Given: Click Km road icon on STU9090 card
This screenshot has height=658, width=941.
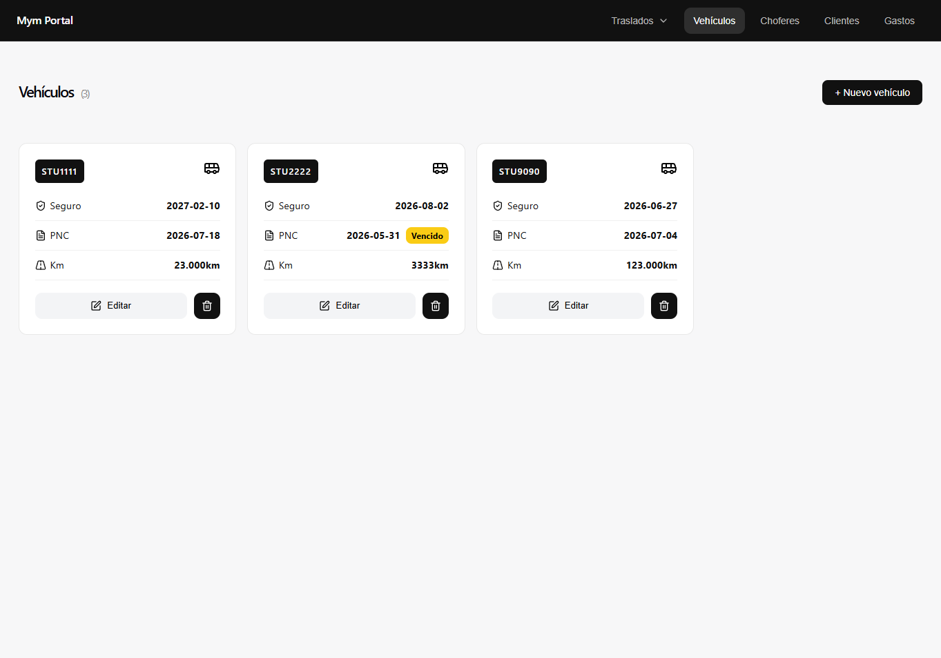Looking at the screenshot, I should click(x=498, y=265).
